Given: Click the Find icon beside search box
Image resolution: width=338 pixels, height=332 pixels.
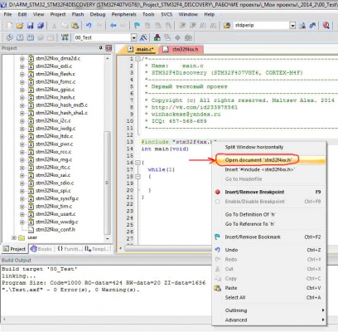Looking at the screenshot, I should click(302, 26).
